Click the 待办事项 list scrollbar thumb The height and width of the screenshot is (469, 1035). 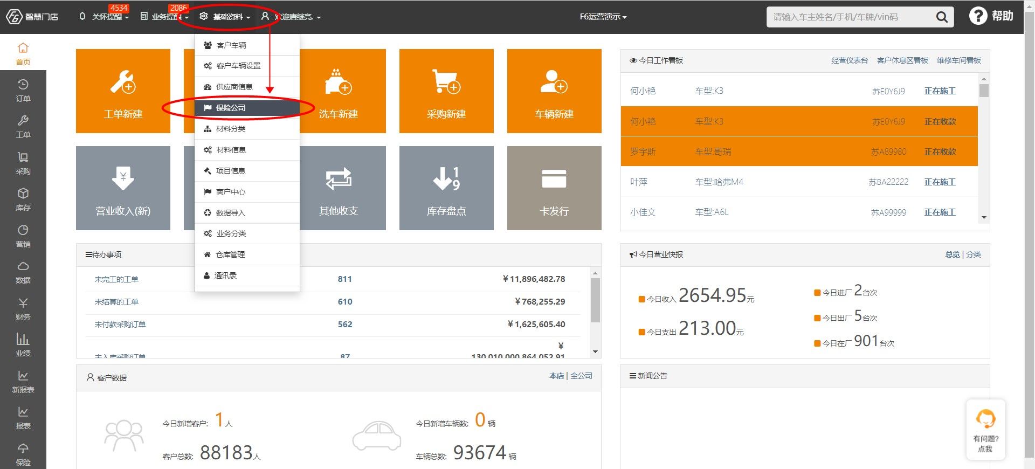click(595, 300)
